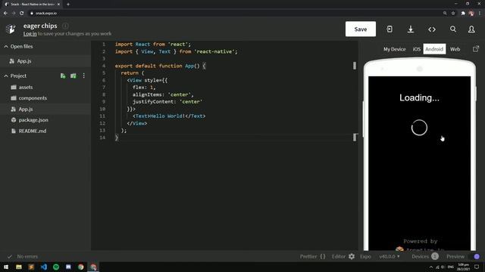Screen dimensions: 485x272
Task: Open browser extensions puzzle icon
Action: click(463, 14)
